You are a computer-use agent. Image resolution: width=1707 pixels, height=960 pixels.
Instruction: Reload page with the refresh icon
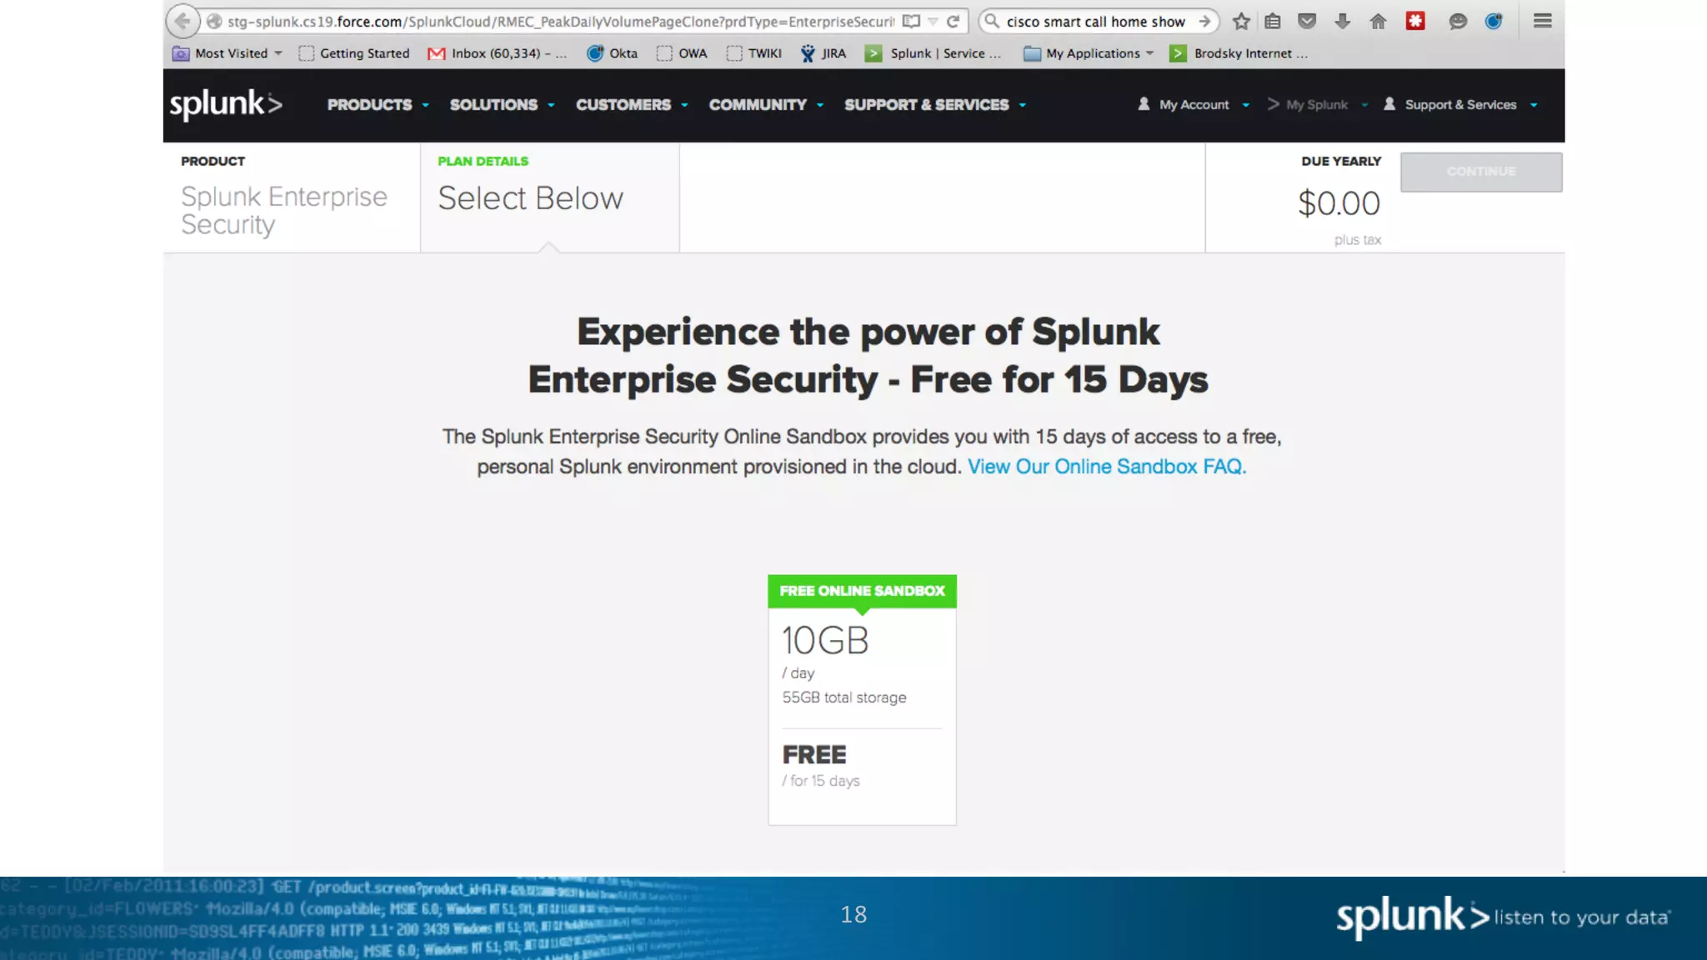tap(953, 22)
